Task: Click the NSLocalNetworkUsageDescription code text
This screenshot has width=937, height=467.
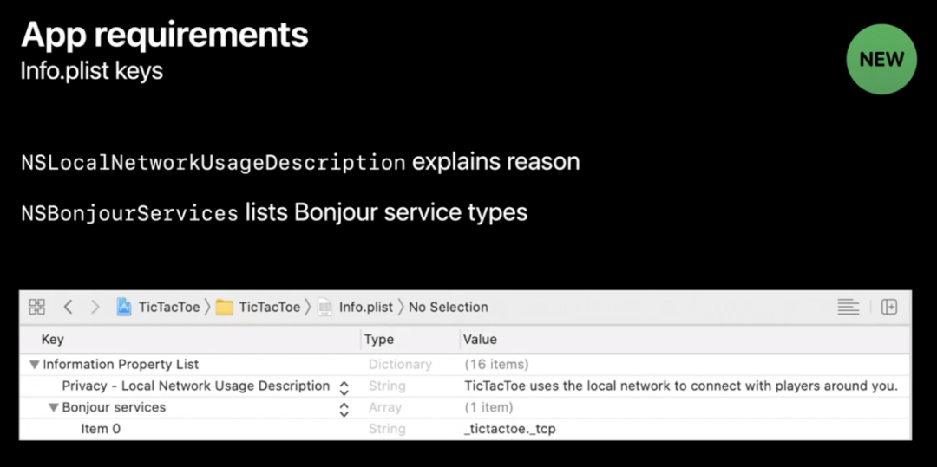Action: 213,162
